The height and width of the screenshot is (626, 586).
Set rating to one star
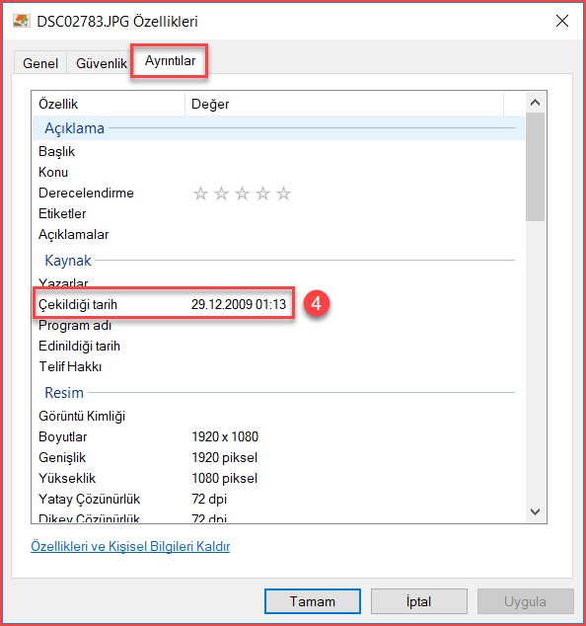[200, 194]
